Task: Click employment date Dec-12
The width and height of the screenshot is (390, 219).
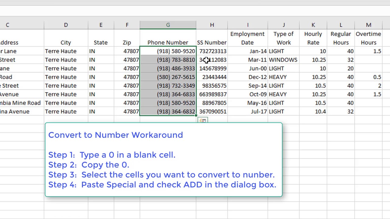Action: 248,77
